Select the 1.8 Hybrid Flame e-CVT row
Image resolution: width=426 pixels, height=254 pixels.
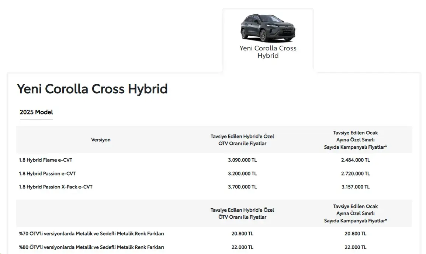pyautogui.click(x=214, y=160)
